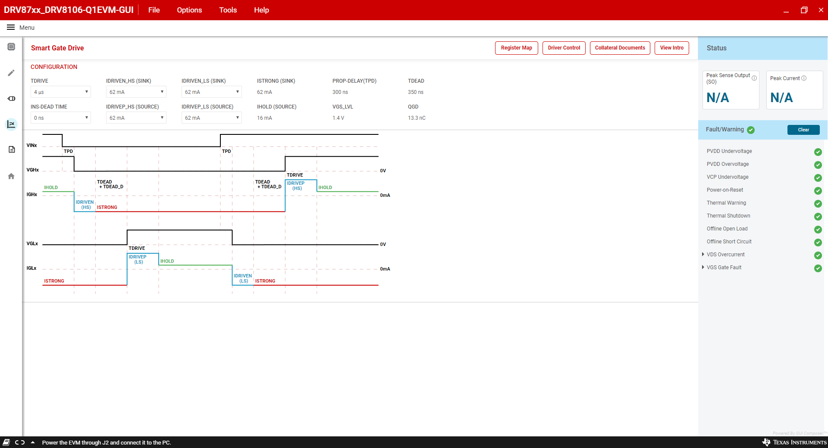Click the View Intro button

pos(671,48)
